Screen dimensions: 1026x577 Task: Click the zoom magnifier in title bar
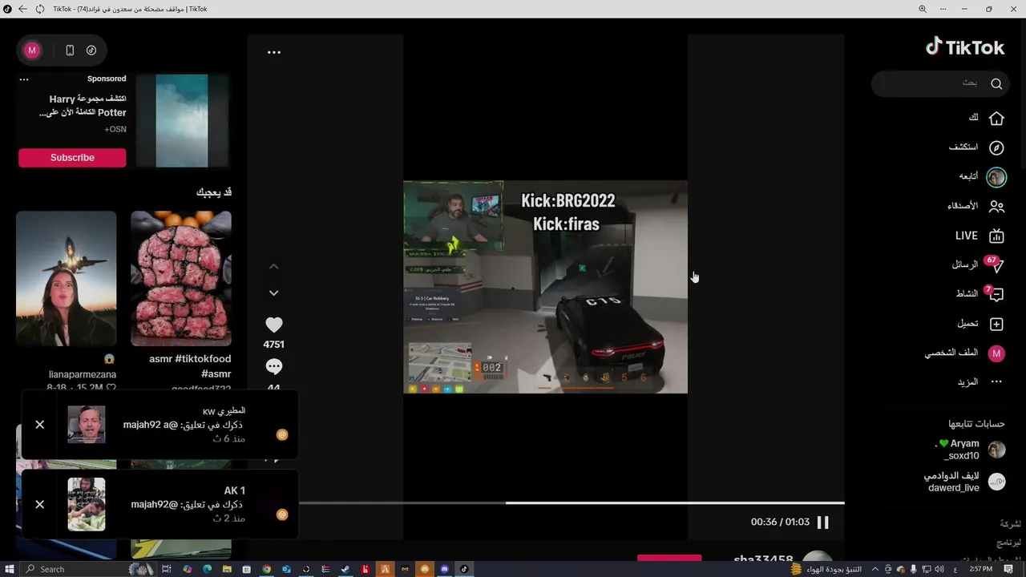click(x=923, y=9)
